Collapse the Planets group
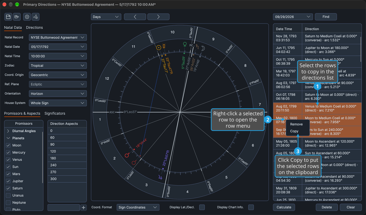This screenshot has height=215, width=366. (8, 138)
